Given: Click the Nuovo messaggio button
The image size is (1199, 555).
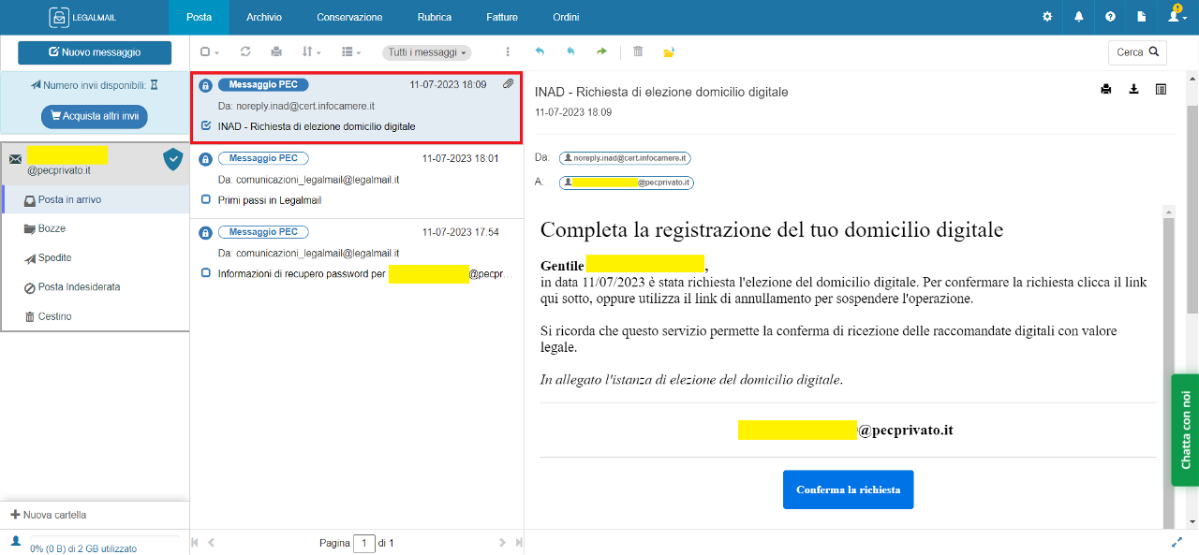Looking at the screenshot, I should click(95, 52).
